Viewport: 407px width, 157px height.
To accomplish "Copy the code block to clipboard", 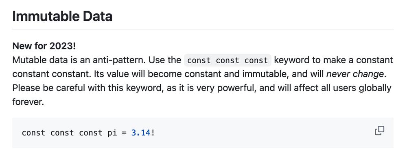I will (x=379, y=131).
